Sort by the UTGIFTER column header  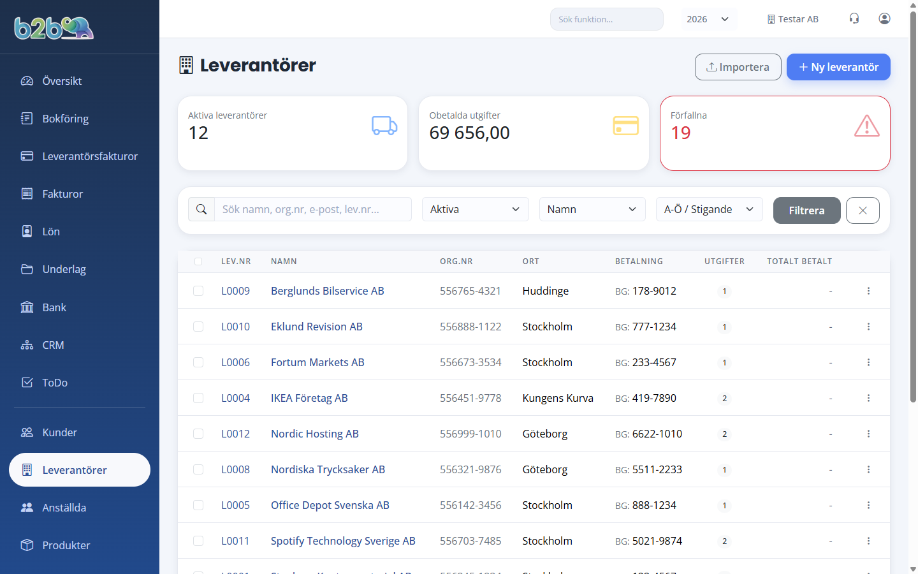(724, 261)
